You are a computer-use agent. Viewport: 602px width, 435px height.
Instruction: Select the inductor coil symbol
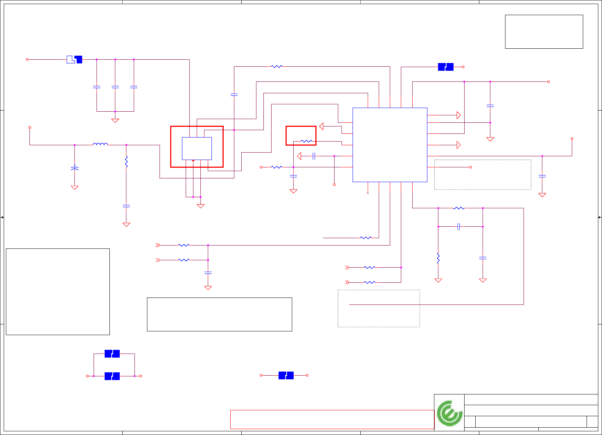coord(100,144)
